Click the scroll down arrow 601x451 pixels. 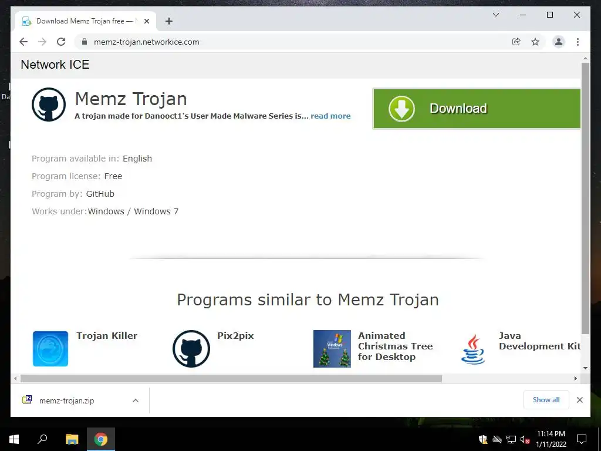coord(585,368)
